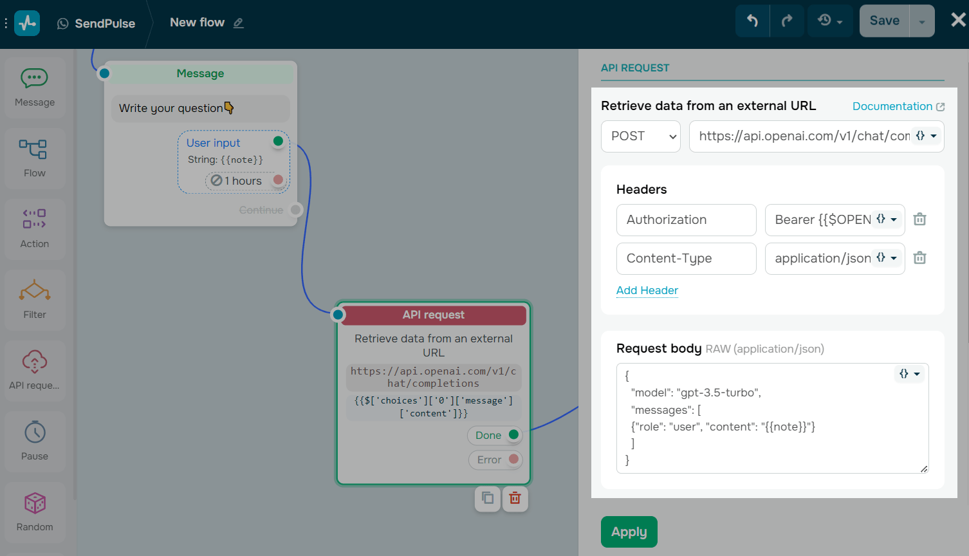Screen dimensions: 969x556
Task: Redo the last flow change
Action: [x=787, y=20]
